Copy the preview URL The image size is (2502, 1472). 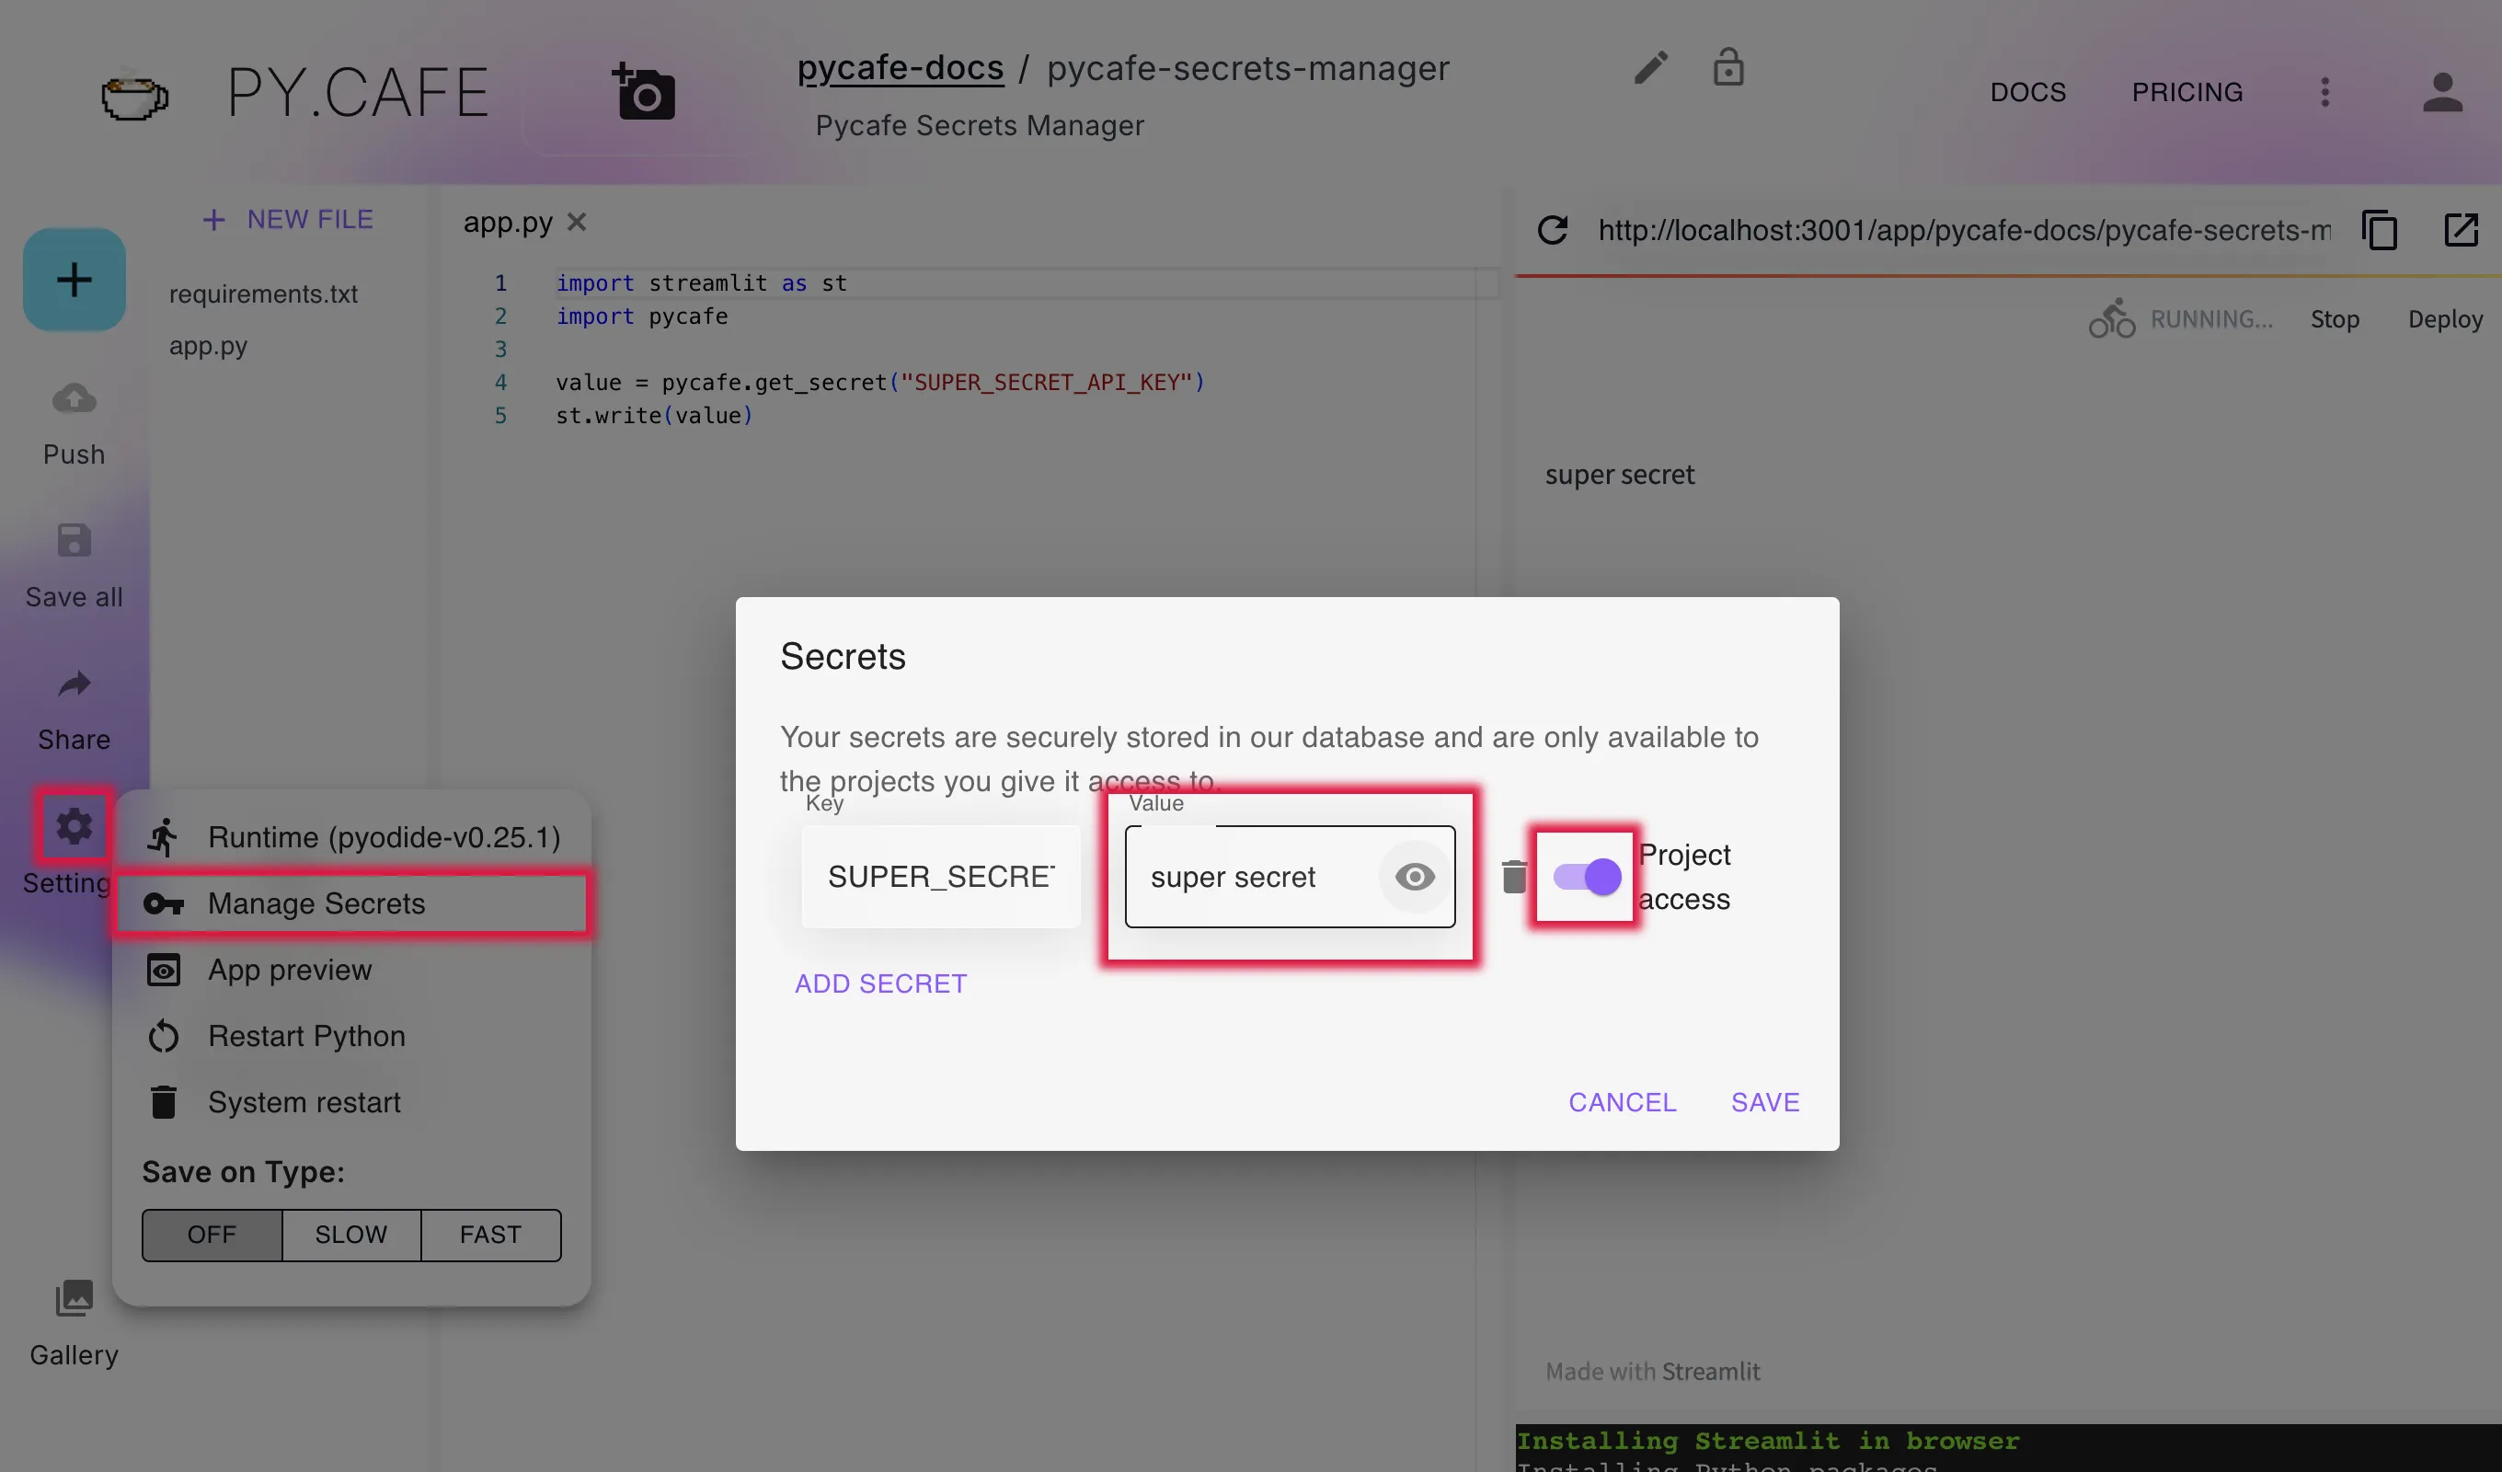2379,230
